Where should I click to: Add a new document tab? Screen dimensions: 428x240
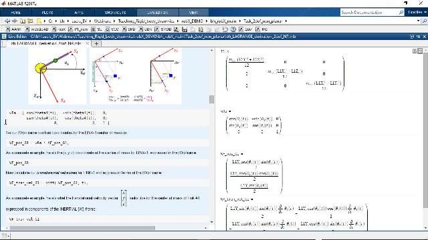pyautogui.click(x=96, y=43)
